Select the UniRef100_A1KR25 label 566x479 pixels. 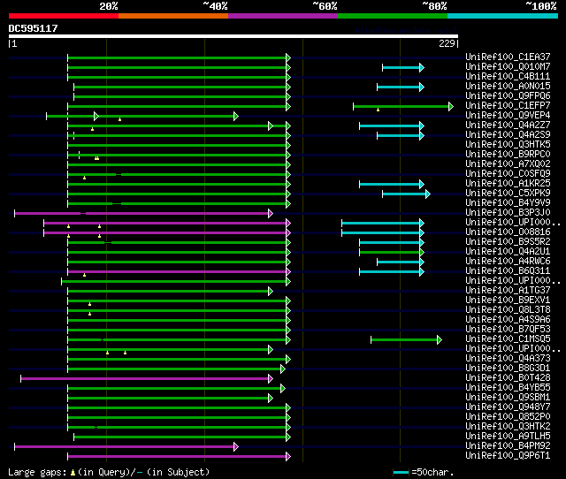[508, 184]
